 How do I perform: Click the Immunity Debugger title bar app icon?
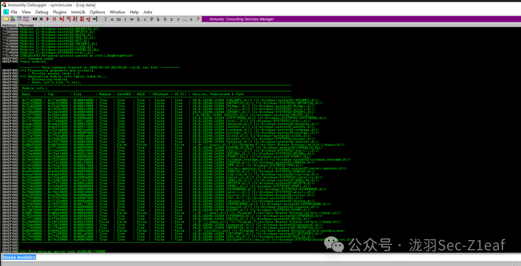click(4, 5)
